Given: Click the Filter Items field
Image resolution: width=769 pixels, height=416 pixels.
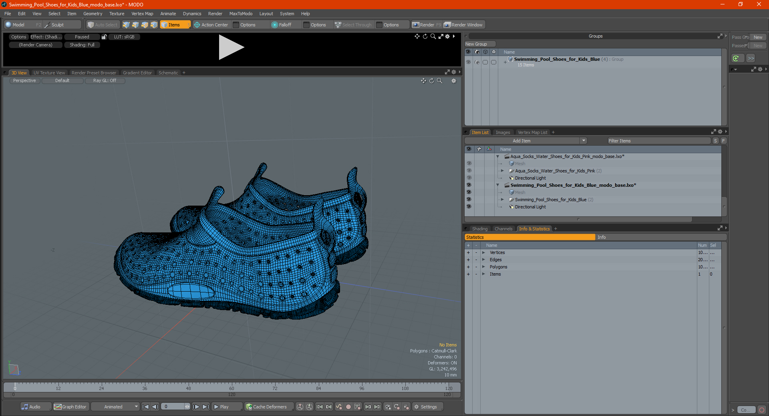Looking at the screenshot, I should [x=659, y=141].
